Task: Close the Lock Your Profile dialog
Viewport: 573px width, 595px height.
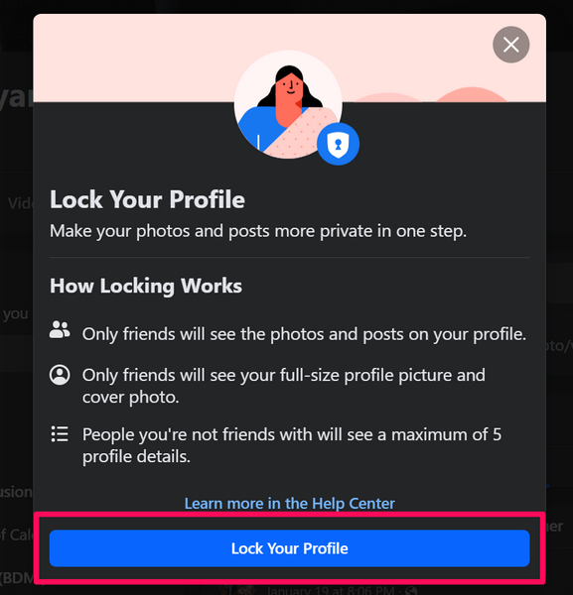Action: coord(510,45)
